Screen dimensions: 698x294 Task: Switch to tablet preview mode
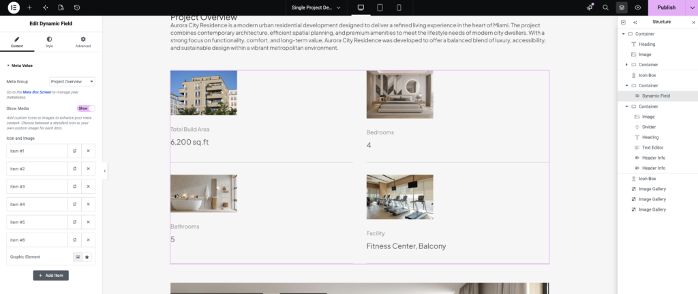click(x=380, y=8)
